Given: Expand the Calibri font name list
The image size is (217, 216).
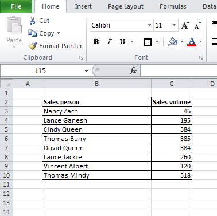Looking at the screenshot, I should (149, 25).
